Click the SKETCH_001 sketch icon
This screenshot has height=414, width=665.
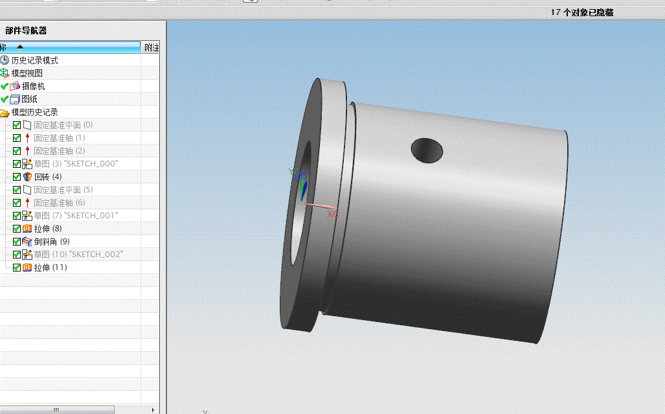click(27, 216)
